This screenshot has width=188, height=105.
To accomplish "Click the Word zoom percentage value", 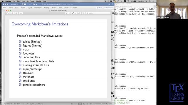I will [x=110, y=104].
